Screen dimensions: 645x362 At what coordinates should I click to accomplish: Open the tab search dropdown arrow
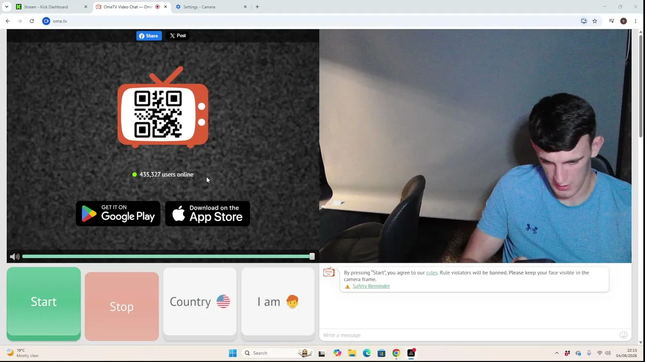click(x=7, y=7)
